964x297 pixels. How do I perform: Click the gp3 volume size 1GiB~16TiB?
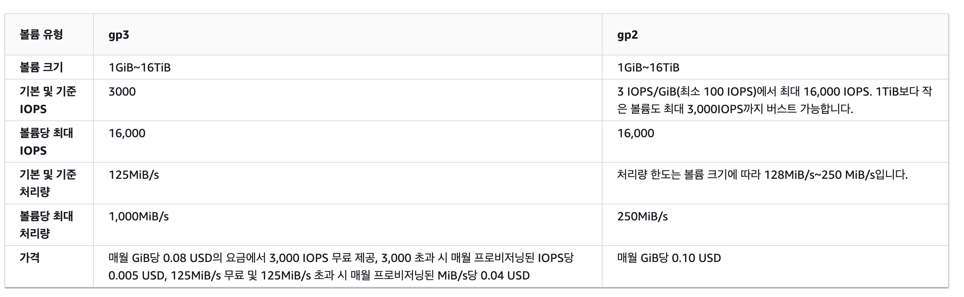click(139, 67)
